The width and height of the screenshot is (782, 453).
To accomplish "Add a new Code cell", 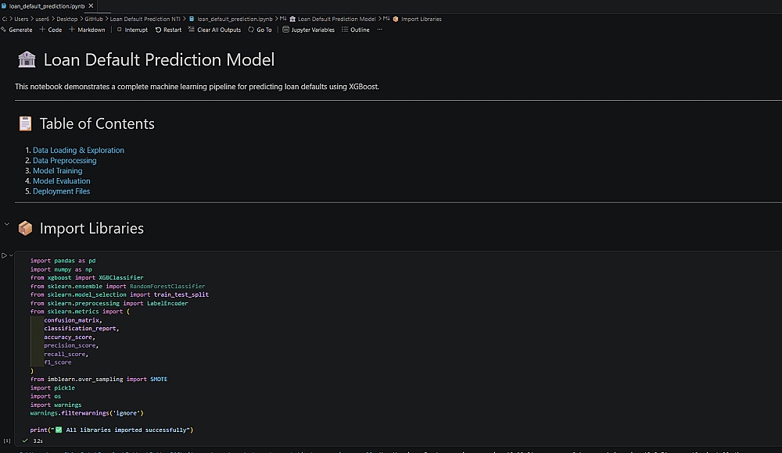I will pyautogui.click(x=51, y=30).
